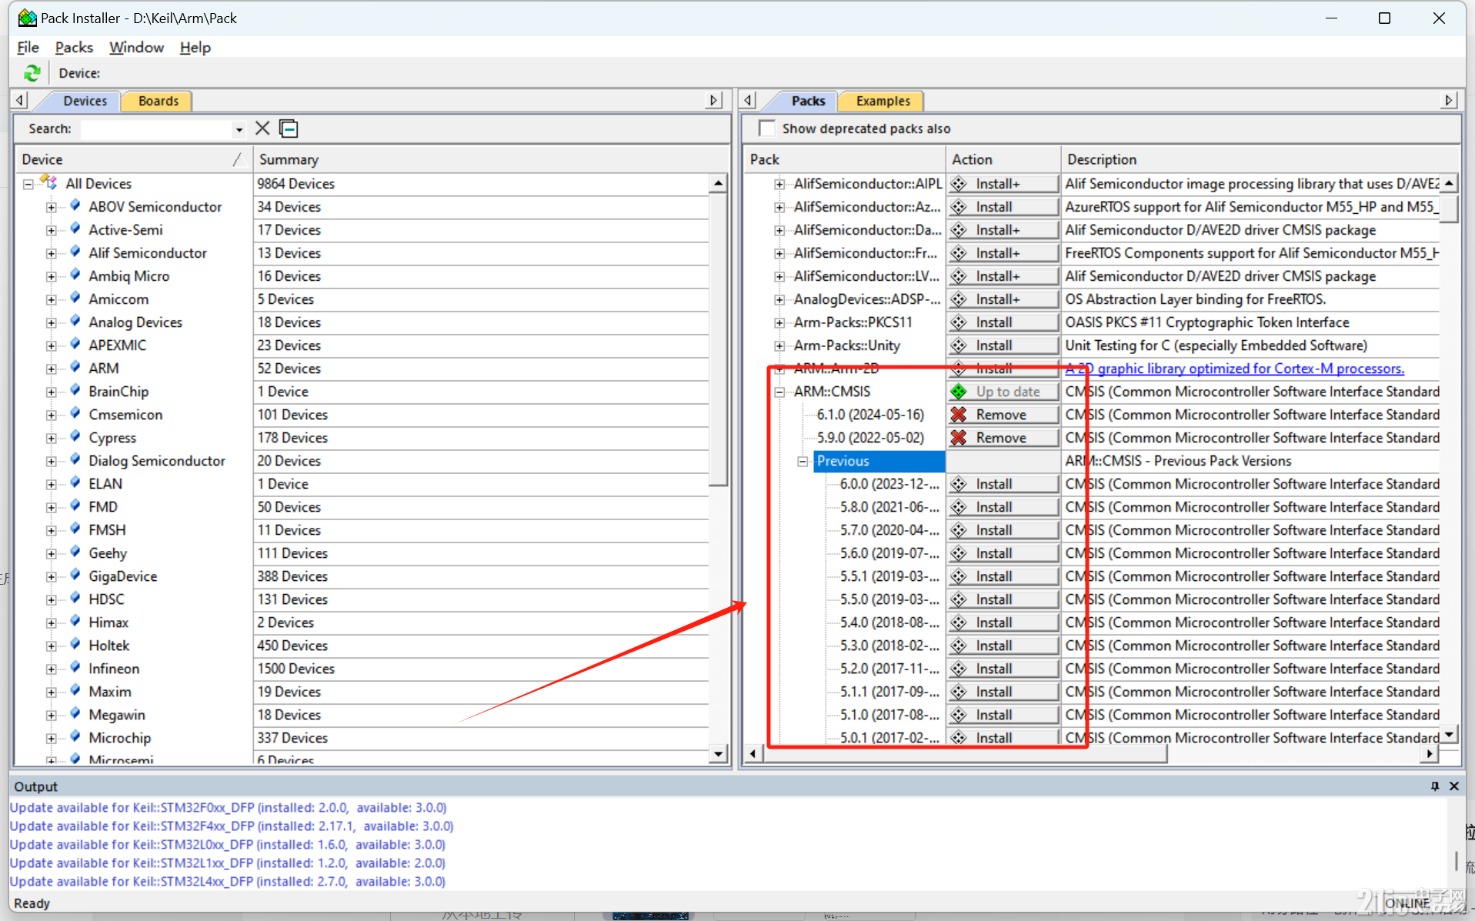
Task: Pin the Output panel with pin icon
Action: [1435, 786]
